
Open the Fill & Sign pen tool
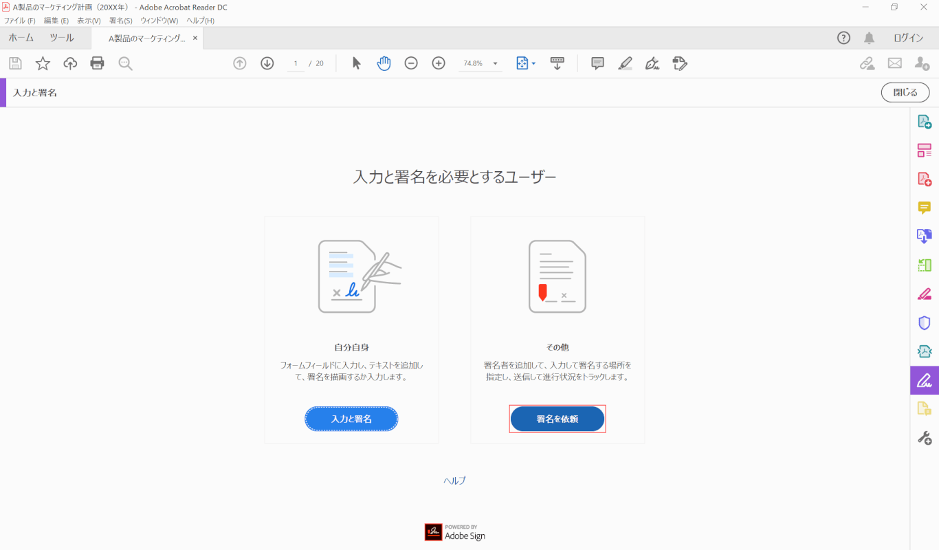click(x=652, y=63)
